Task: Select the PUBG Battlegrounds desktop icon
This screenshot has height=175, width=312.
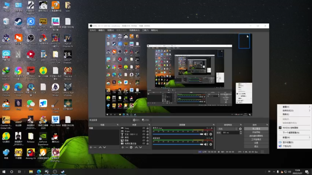Action: 43,24
